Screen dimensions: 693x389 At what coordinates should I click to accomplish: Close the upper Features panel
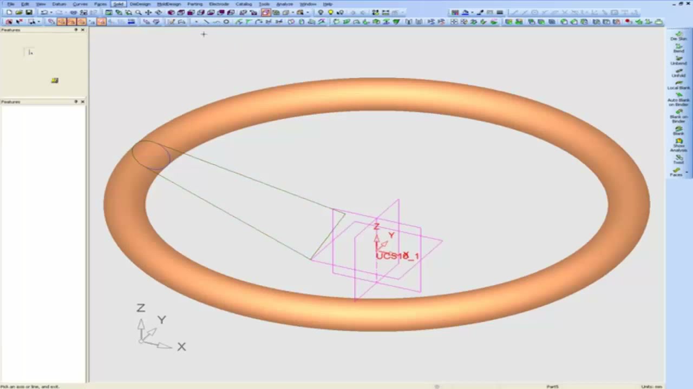click(82, 30)
